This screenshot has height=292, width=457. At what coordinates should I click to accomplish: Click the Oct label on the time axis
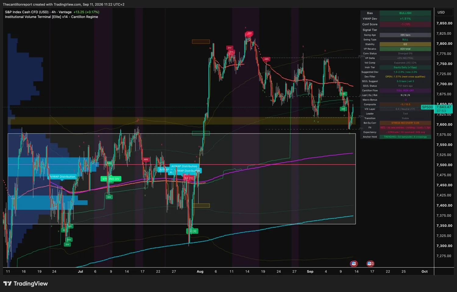(424, 271)
